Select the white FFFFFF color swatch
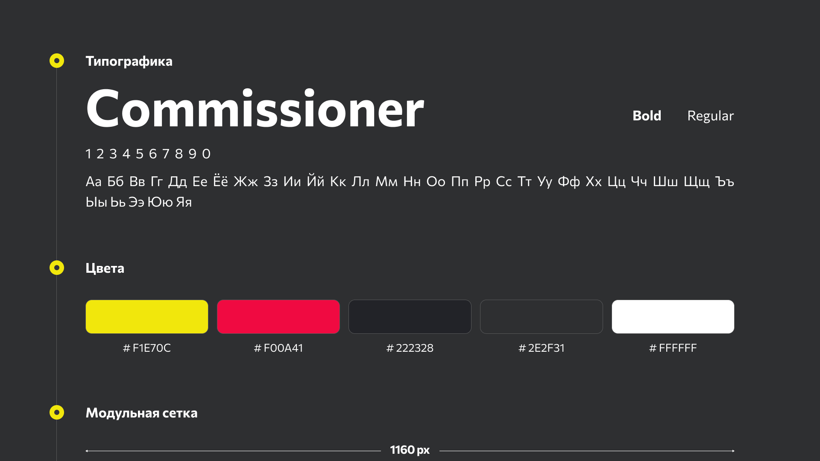This screenshot has width=820, height=461. point(673,317)
